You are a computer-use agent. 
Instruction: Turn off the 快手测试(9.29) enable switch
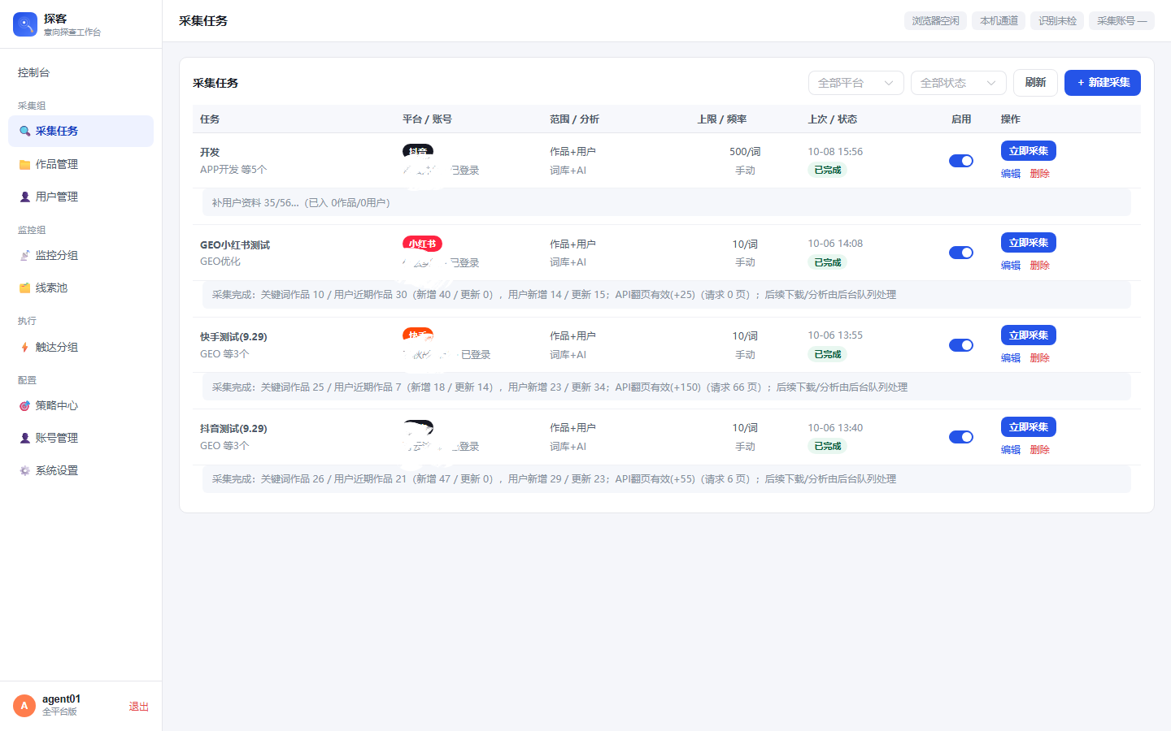[961, 345]
